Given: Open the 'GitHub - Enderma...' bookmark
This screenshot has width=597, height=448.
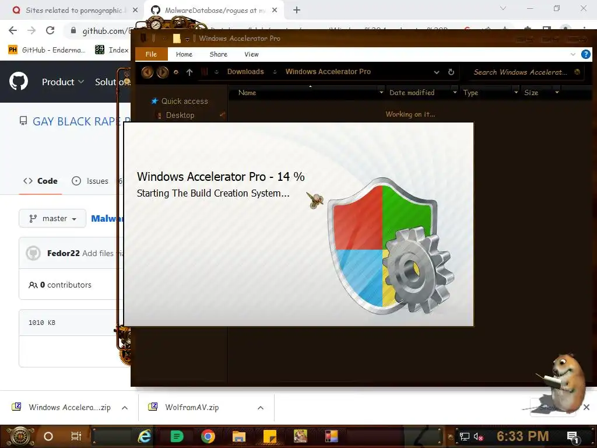Looking at the screenshot, I should [47, 50].
